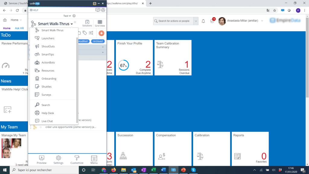
Task: Check the box for créer une opportunité row
Action: click(41, 127)
